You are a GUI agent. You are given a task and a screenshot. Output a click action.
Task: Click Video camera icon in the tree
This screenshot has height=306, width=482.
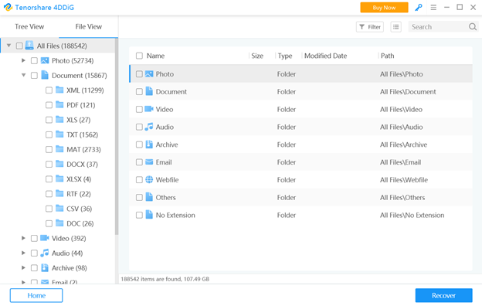tap(45, 238)
